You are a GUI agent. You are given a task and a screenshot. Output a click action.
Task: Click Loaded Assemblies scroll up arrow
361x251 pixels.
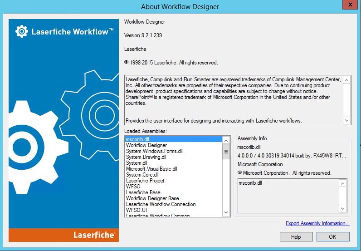coord(226,140)
